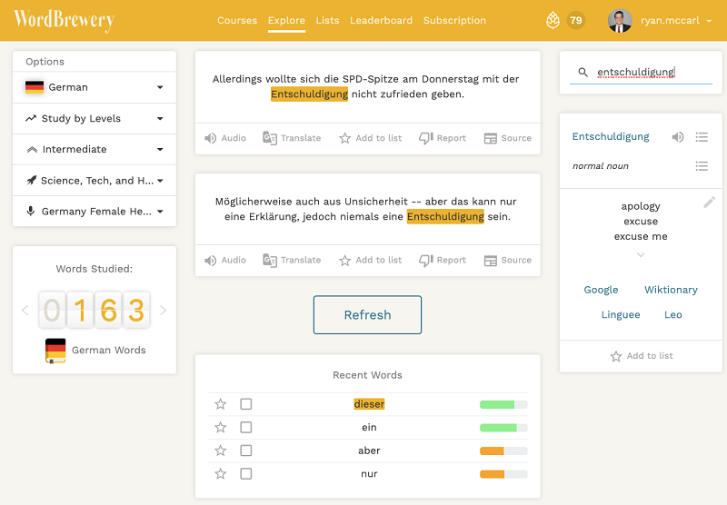This screenshot has width=727, height=505.
Task: Click the progress bar for dieser
Action: 503,404
